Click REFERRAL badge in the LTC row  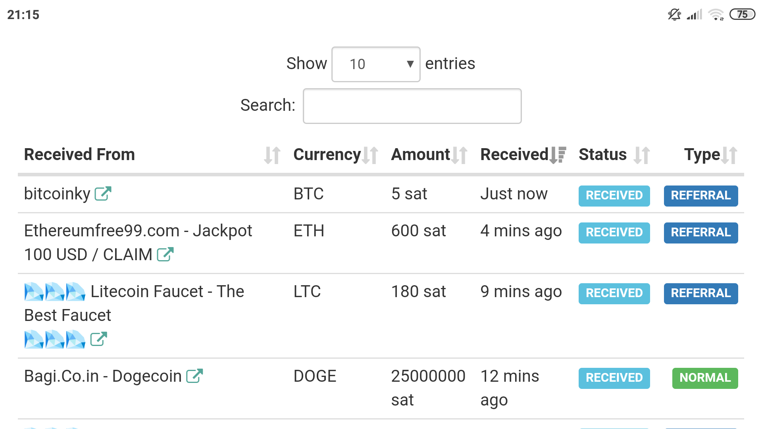click(x=700, y=293)
